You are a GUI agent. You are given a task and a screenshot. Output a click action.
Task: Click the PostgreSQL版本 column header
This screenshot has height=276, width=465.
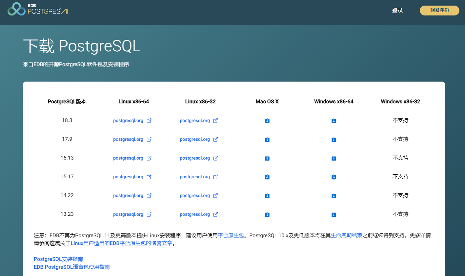[x=67, y=102]
